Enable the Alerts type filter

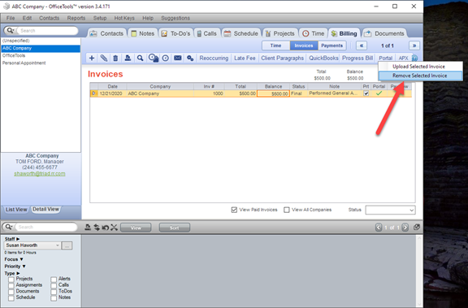coord(54,280)
